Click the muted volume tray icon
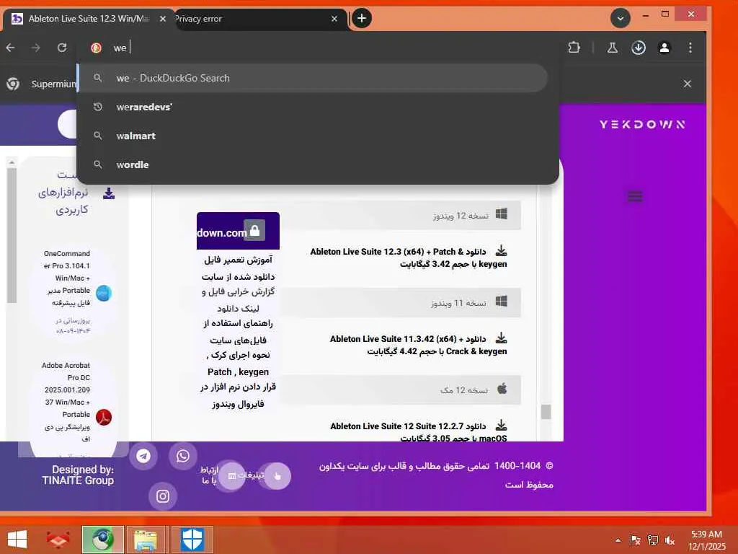 (670, 540)
